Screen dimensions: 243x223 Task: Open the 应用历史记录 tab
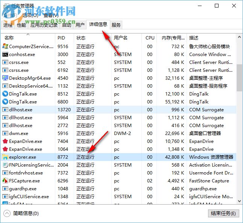(x=44, y=25)
